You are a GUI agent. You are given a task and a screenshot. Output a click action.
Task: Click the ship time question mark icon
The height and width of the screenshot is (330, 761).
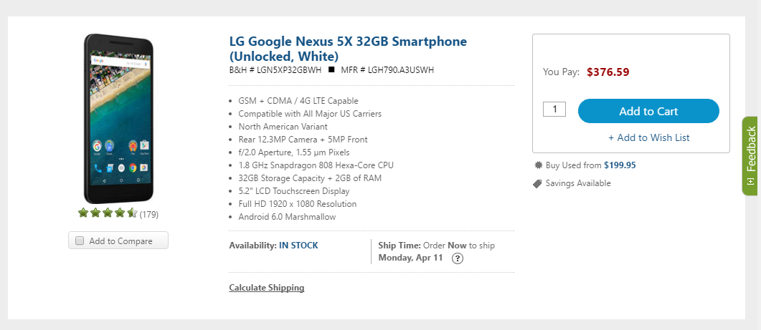pos(457,258)
